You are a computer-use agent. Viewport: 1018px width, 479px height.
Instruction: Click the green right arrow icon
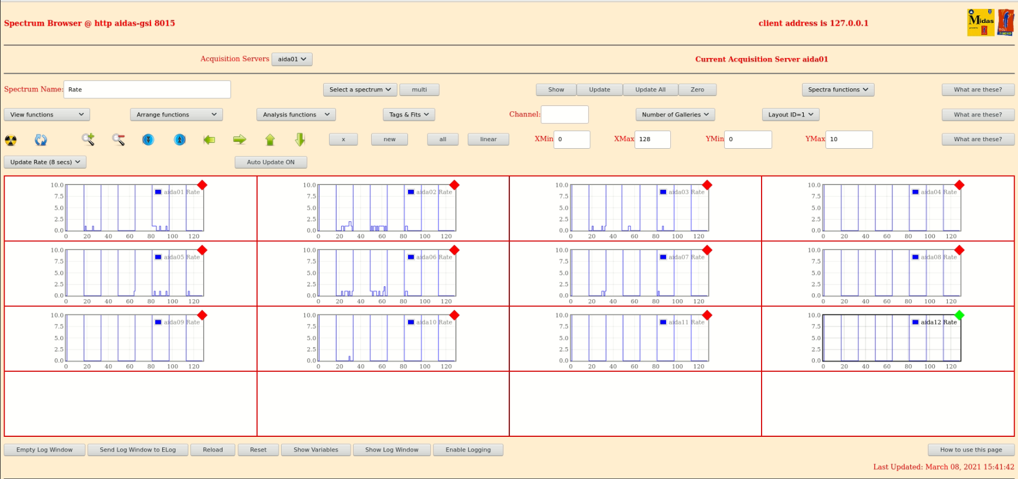click(x=239, y=139)
